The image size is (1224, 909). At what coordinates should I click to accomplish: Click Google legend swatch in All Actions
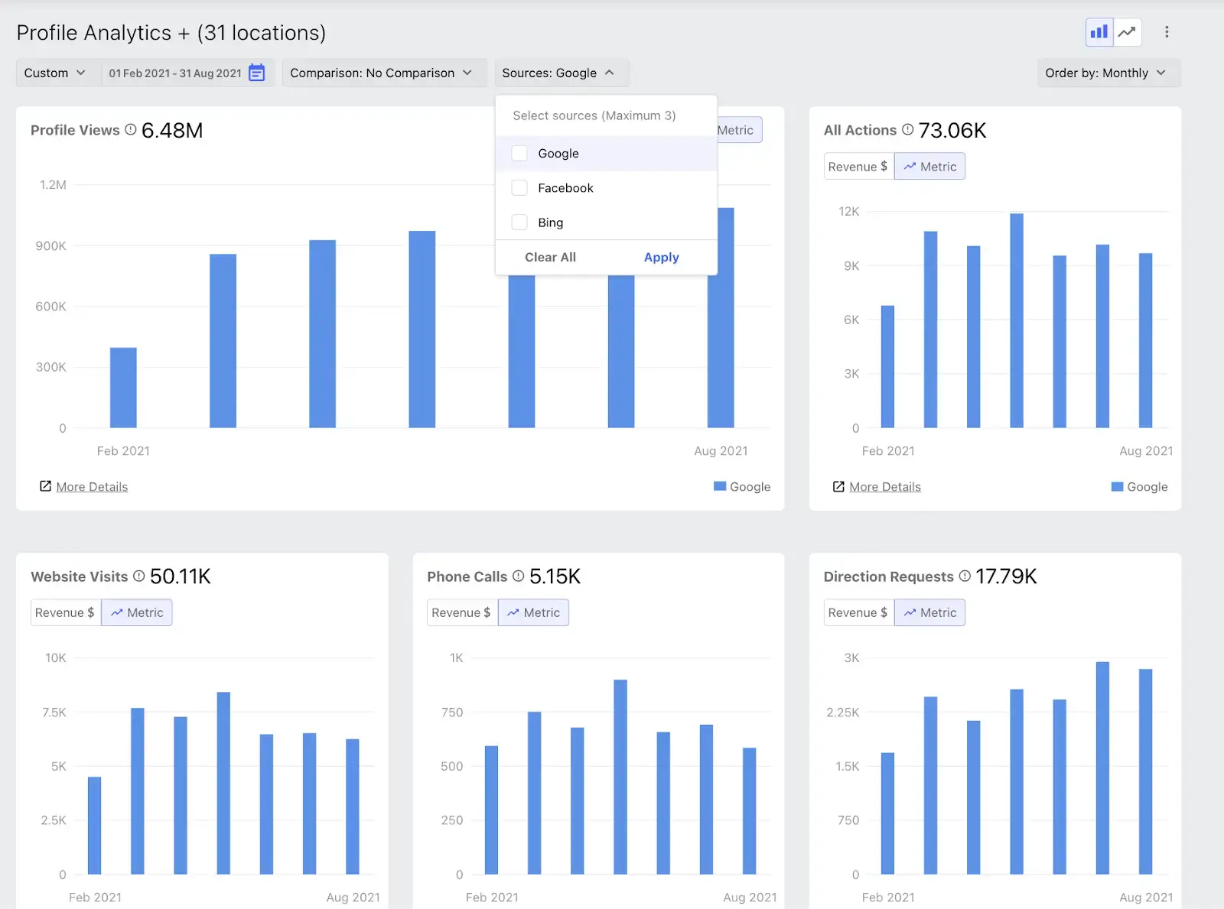(x=1117, y=486)
